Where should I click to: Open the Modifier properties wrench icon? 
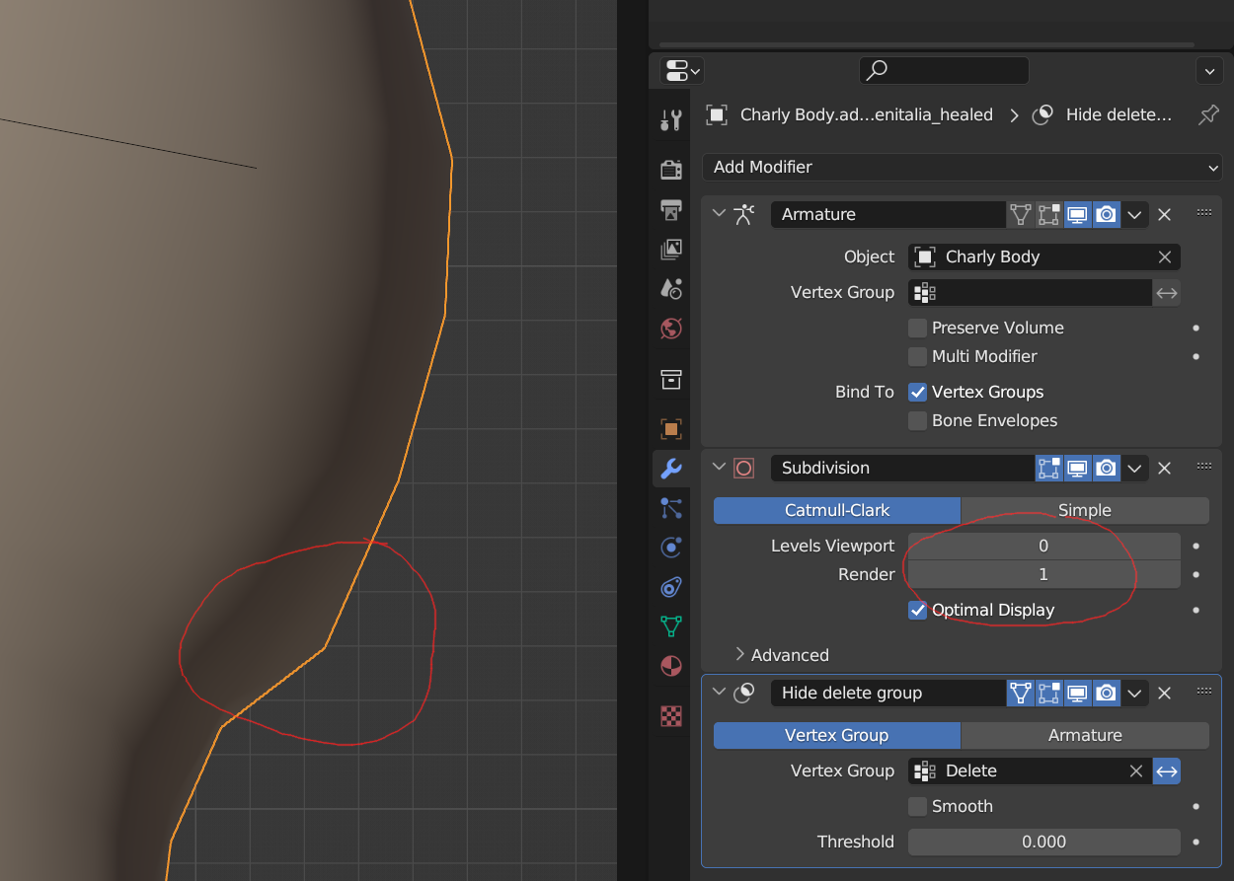tap(671, 469)
